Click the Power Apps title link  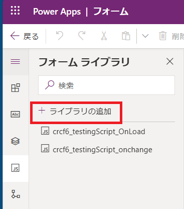point(57,12)
